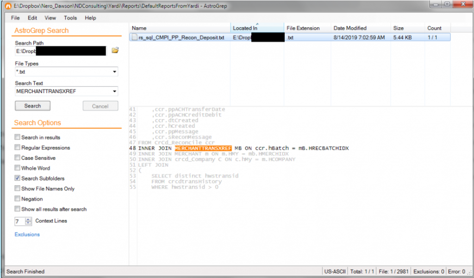Check Show File Names Only
The width and height of the screenshot is (474, 278).
pos(17,189)
